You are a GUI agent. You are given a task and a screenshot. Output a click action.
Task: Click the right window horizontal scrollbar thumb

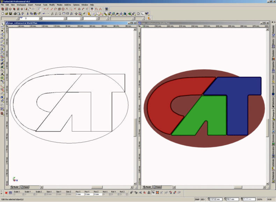coord(238,187)
